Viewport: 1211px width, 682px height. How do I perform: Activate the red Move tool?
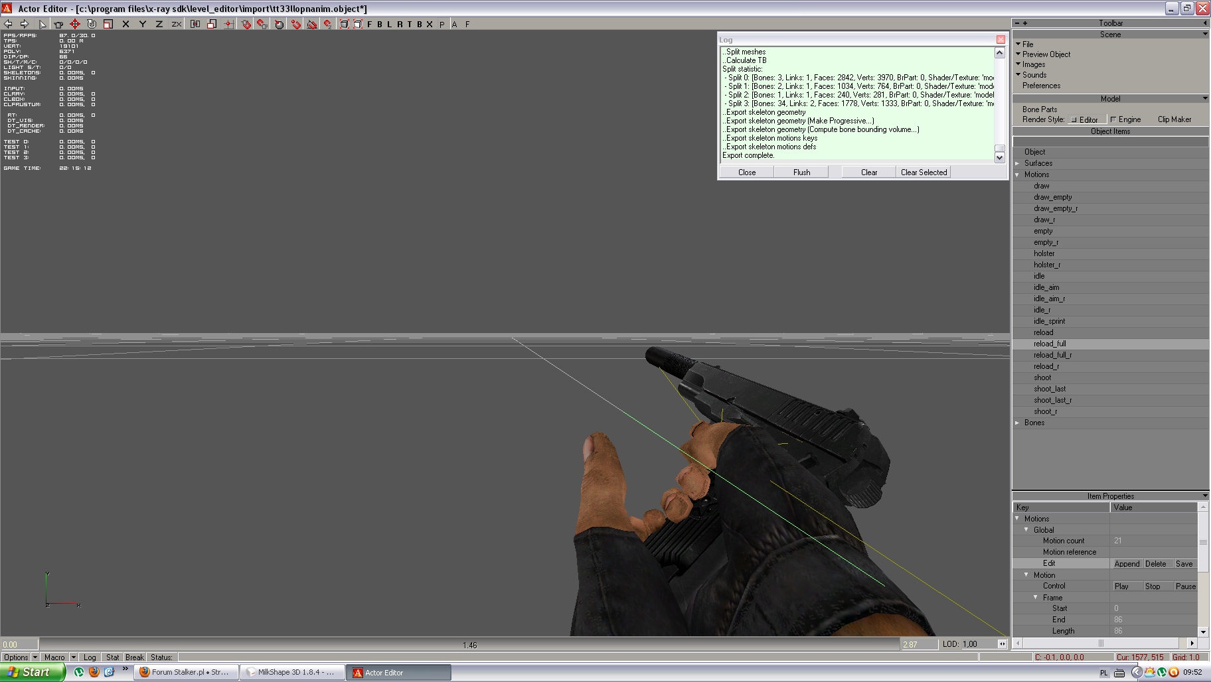tap(75, 24)
